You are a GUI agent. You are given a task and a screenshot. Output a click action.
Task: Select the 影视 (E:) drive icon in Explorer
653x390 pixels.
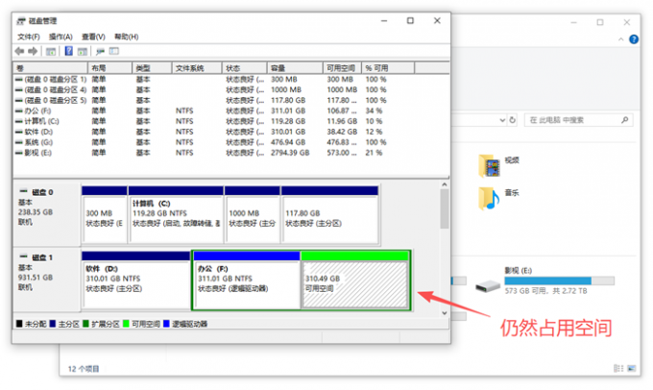488,286
